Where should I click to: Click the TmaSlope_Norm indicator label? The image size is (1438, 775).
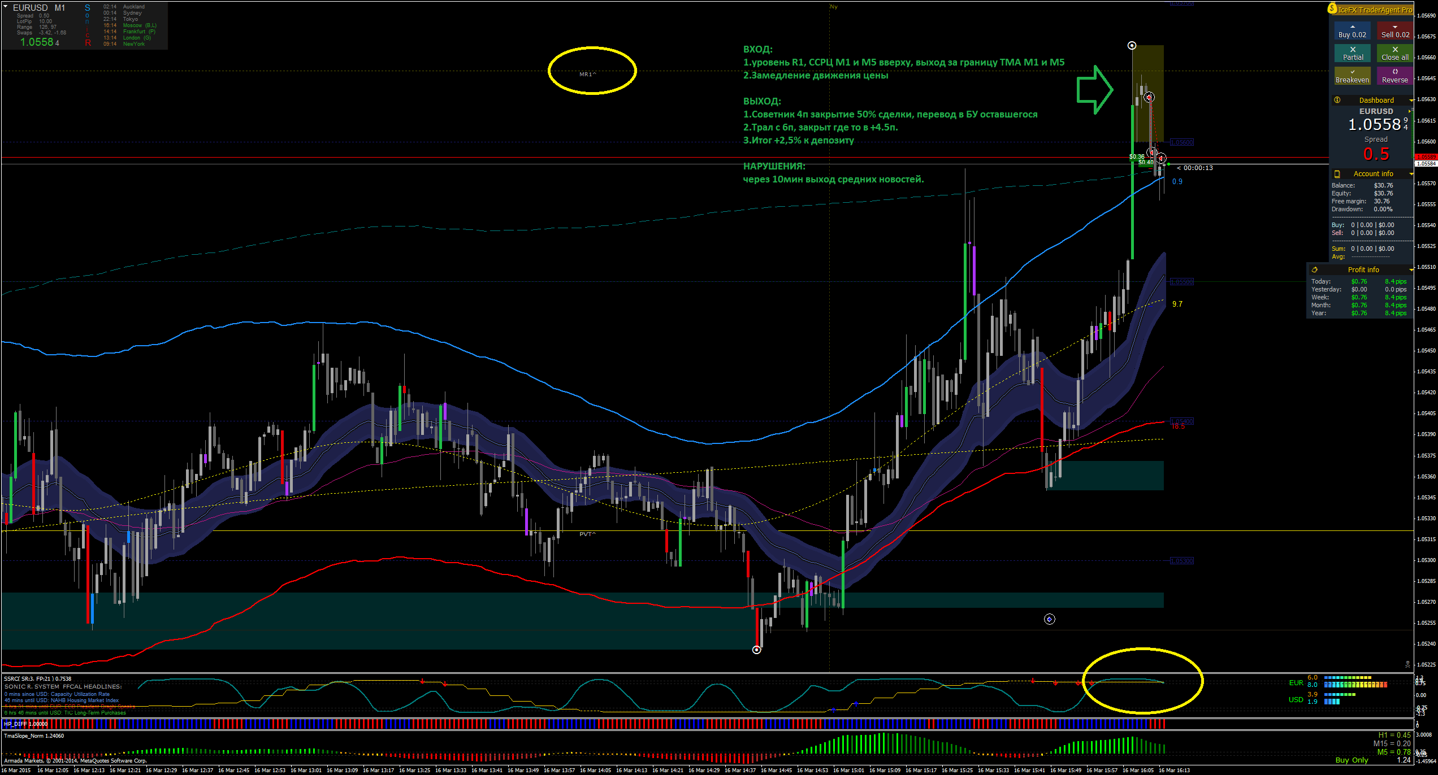pos(34,736)
